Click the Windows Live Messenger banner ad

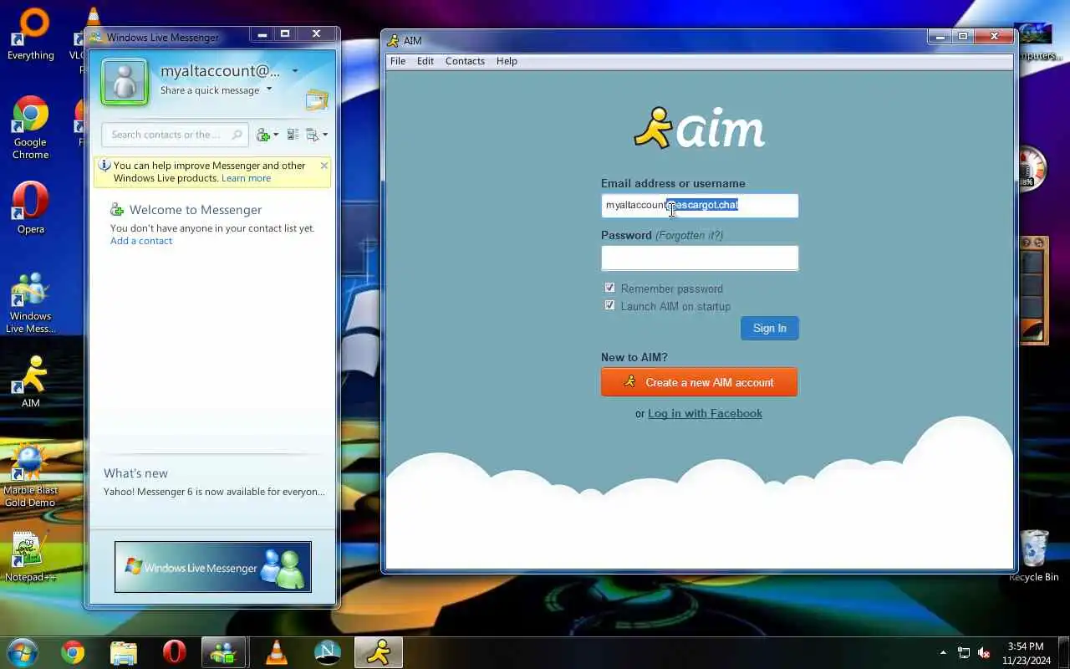pos(213,567)
